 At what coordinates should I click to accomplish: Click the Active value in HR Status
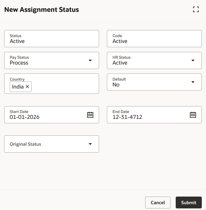point(120,63)
